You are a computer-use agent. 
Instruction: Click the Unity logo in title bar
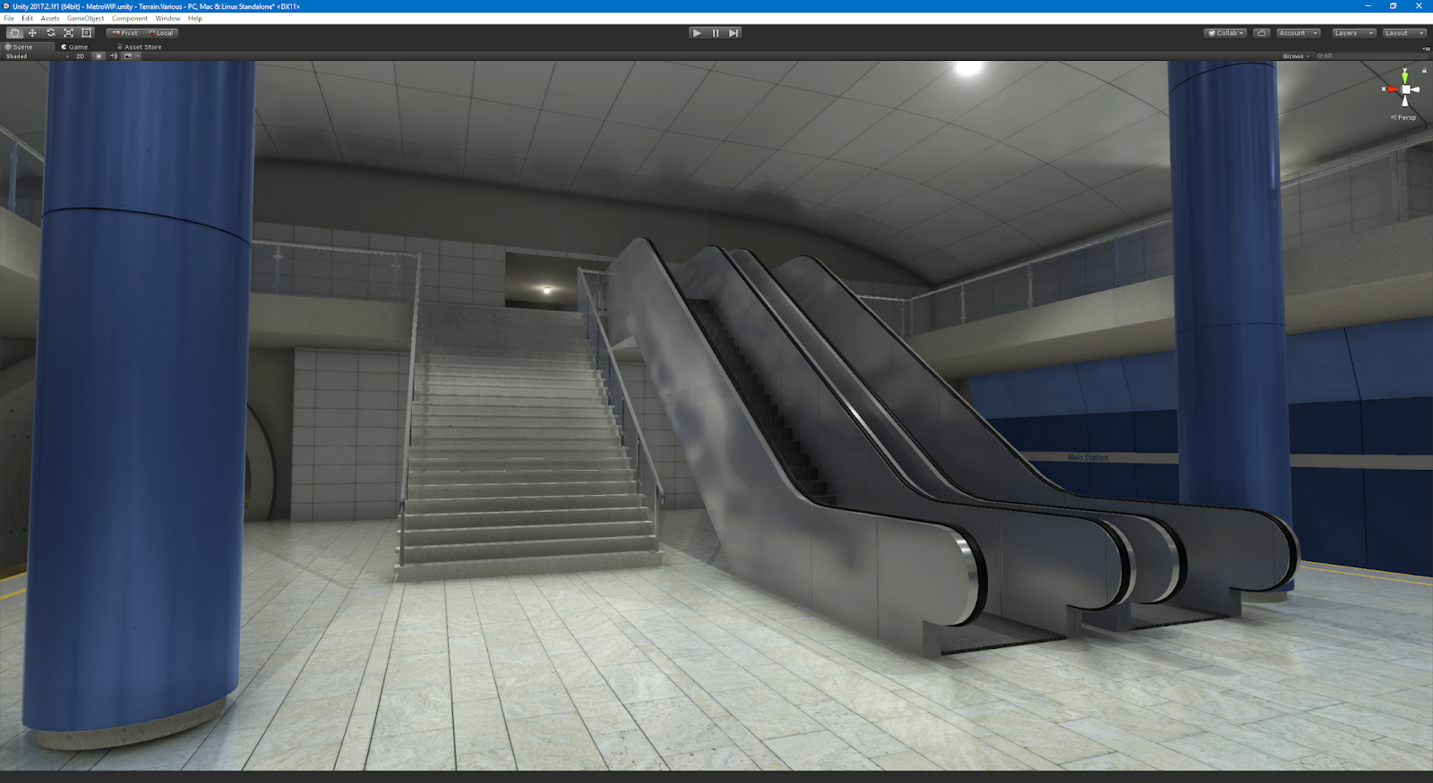pyautogui.click(x=6, y=6)
